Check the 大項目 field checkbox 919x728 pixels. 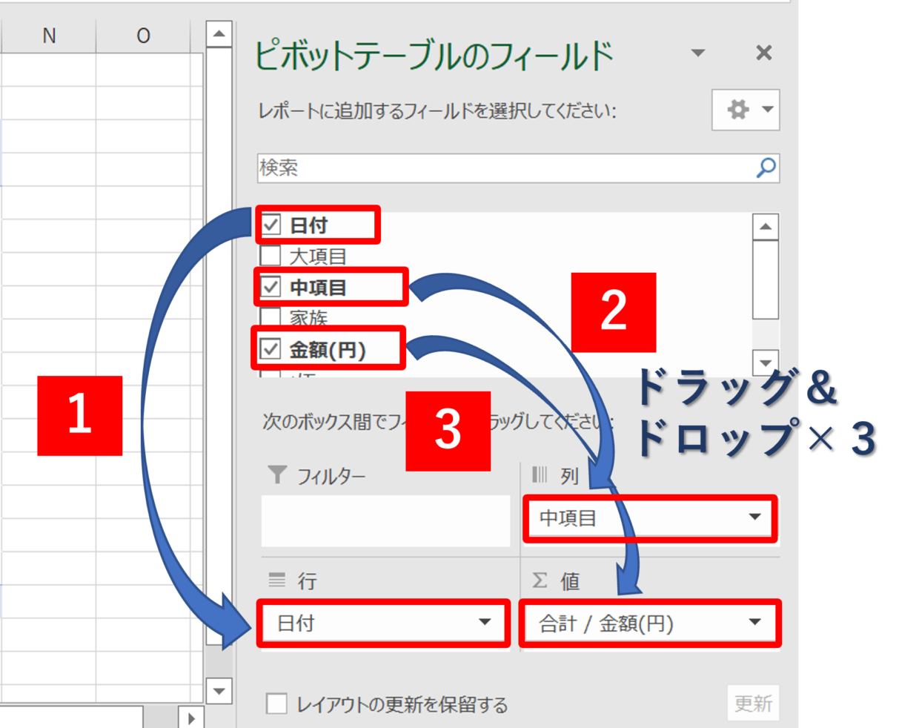tap(271, 256)
